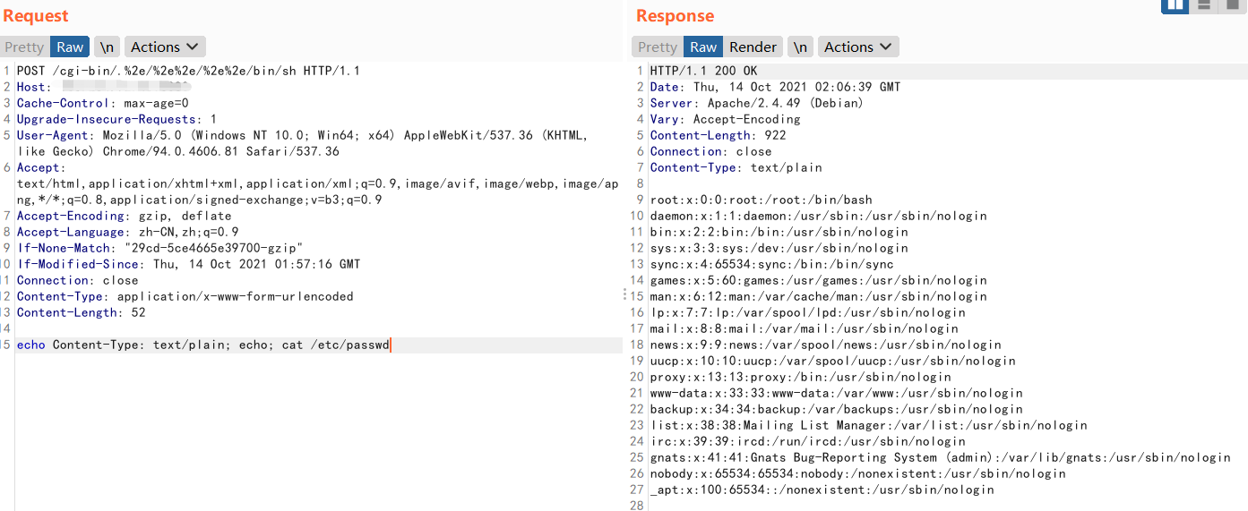Click the Vary: Accept-Encoding response line
The height and width of the screenshot is (511, 1248).
[x=726, y=119]
